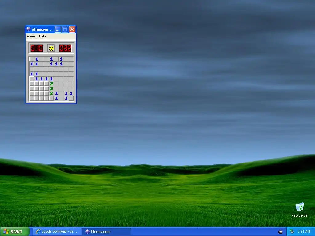Uncover the covered cell between the top-row 1s

pyautogui.click(x=56, y=59)
